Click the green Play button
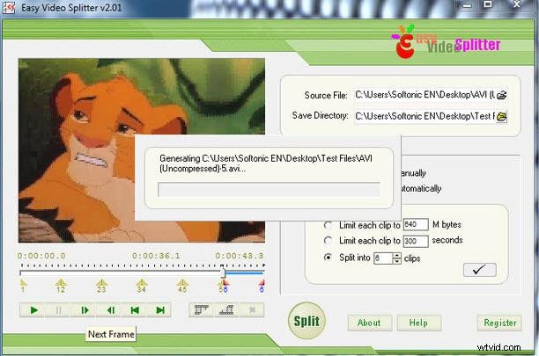The image size is (539, 356). point(33,310)
